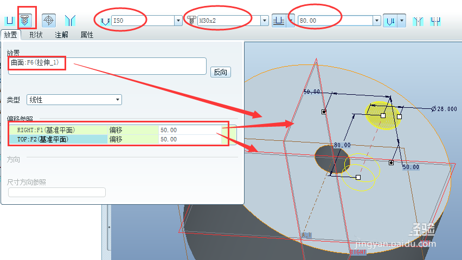The width and height of the screenshot is (462, 260).
Task: Open the 属性 tab
Action: point(87,35)
